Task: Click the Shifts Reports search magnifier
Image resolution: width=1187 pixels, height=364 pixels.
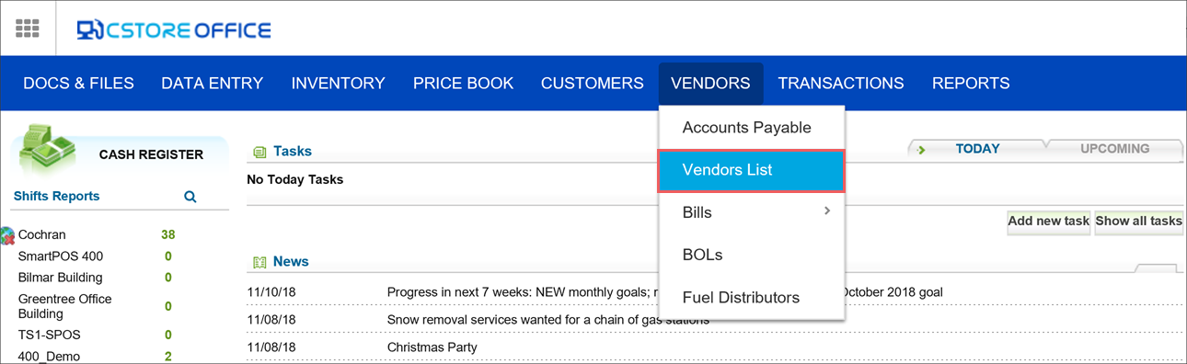Action: click(x=190, y=197)
